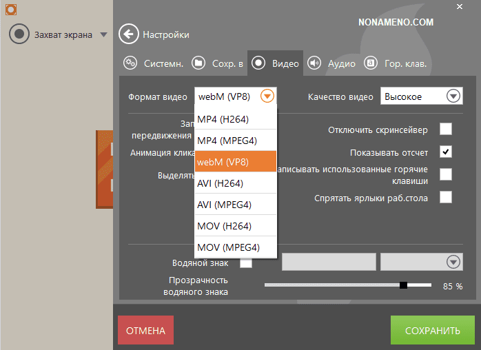Screen dimensions: 481x350
Task: Click the app logo icon in title bar
Action: 10,8
